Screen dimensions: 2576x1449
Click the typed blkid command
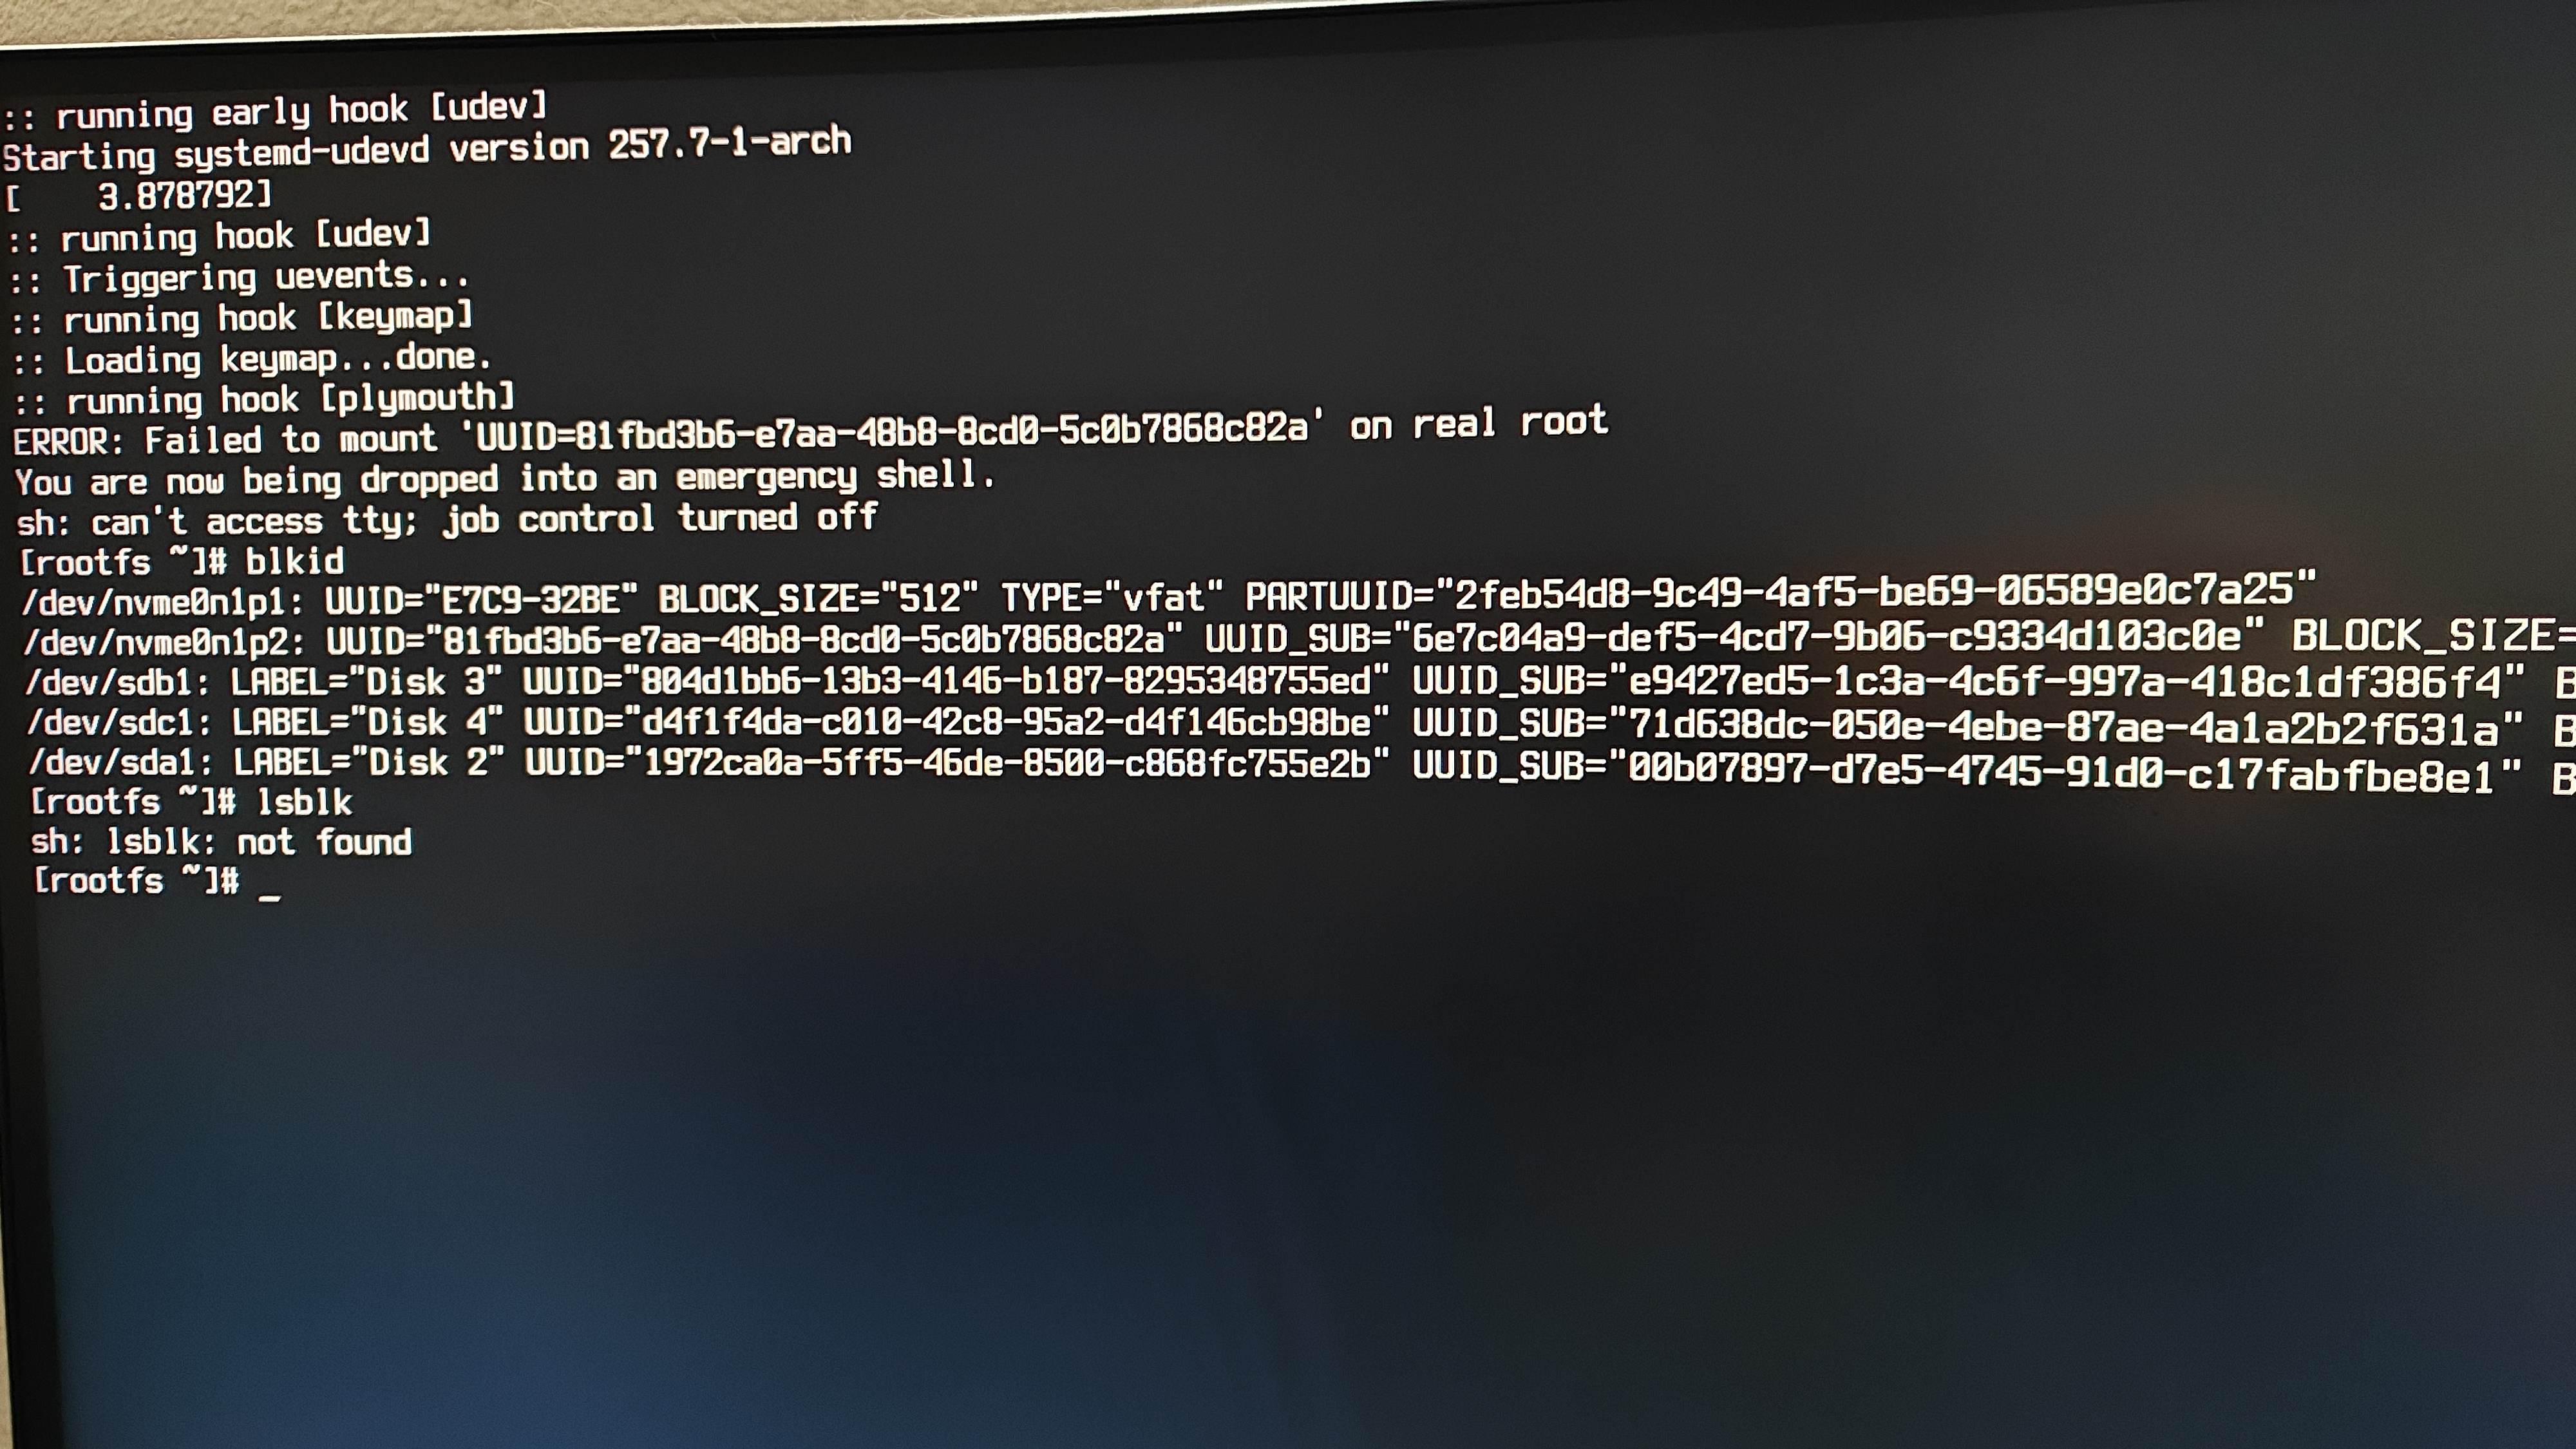point(295,561)
